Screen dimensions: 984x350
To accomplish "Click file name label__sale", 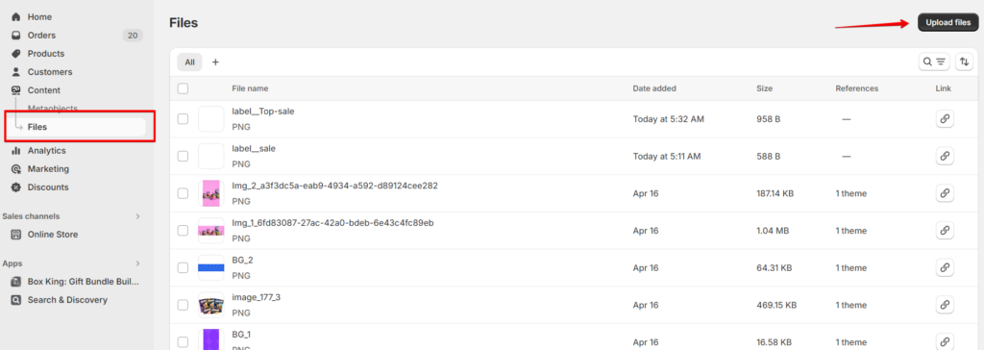I will pyautogui.click(x=254, y=149).
